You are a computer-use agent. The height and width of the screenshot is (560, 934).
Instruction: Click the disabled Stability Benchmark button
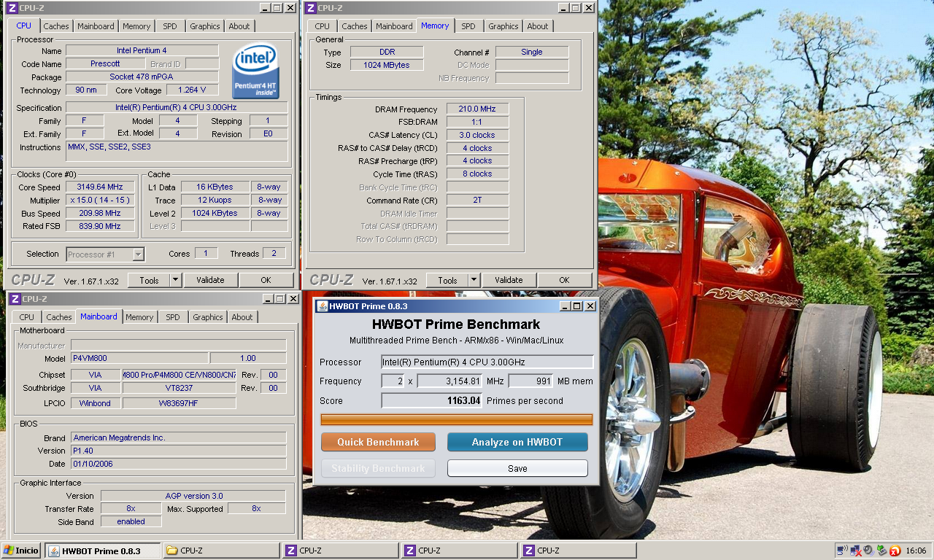378,468
